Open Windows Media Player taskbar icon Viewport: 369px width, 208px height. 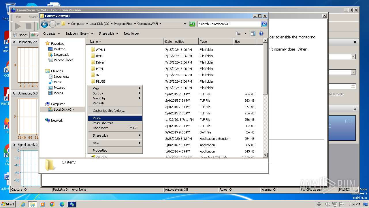[42, 204]
